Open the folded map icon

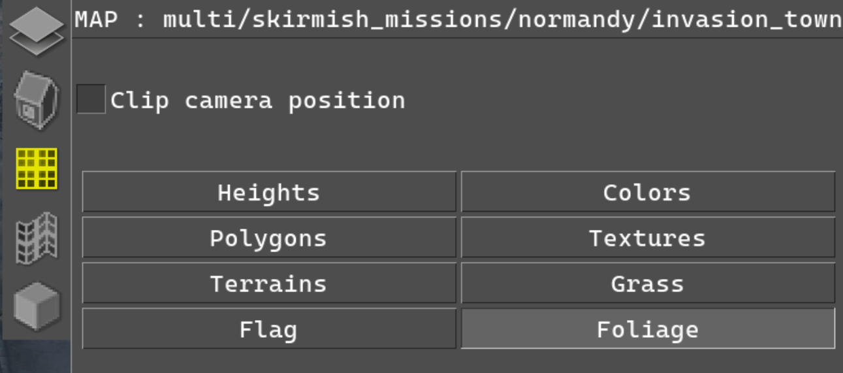[x=37, y=238]
